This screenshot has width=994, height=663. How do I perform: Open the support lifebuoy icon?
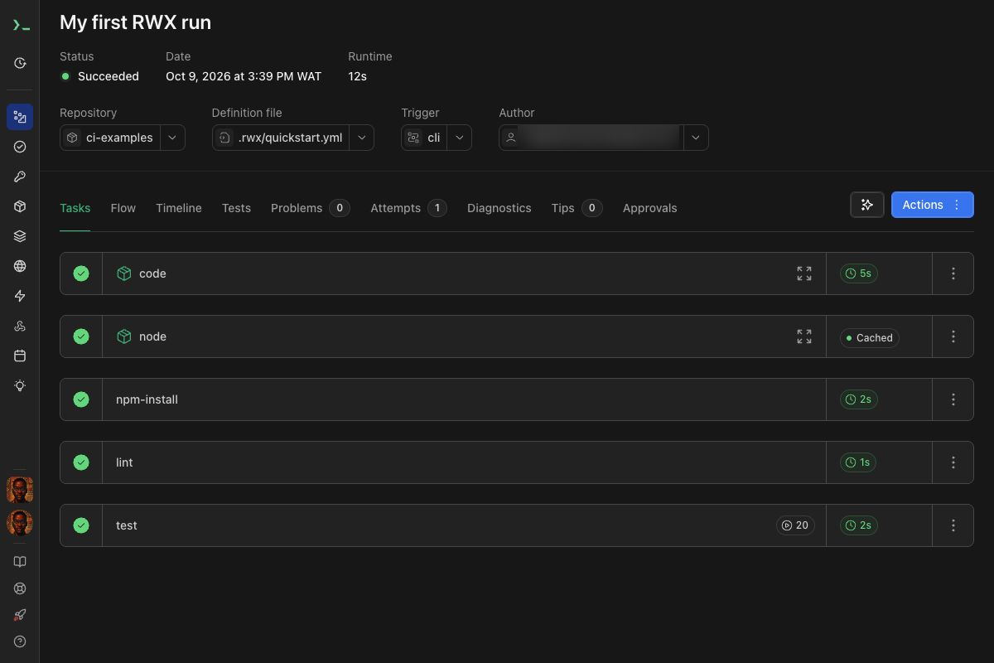pos(20,588)
